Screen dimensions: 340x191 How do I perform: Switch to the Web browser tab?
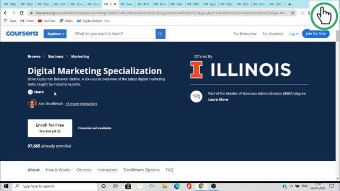point(10,4)
